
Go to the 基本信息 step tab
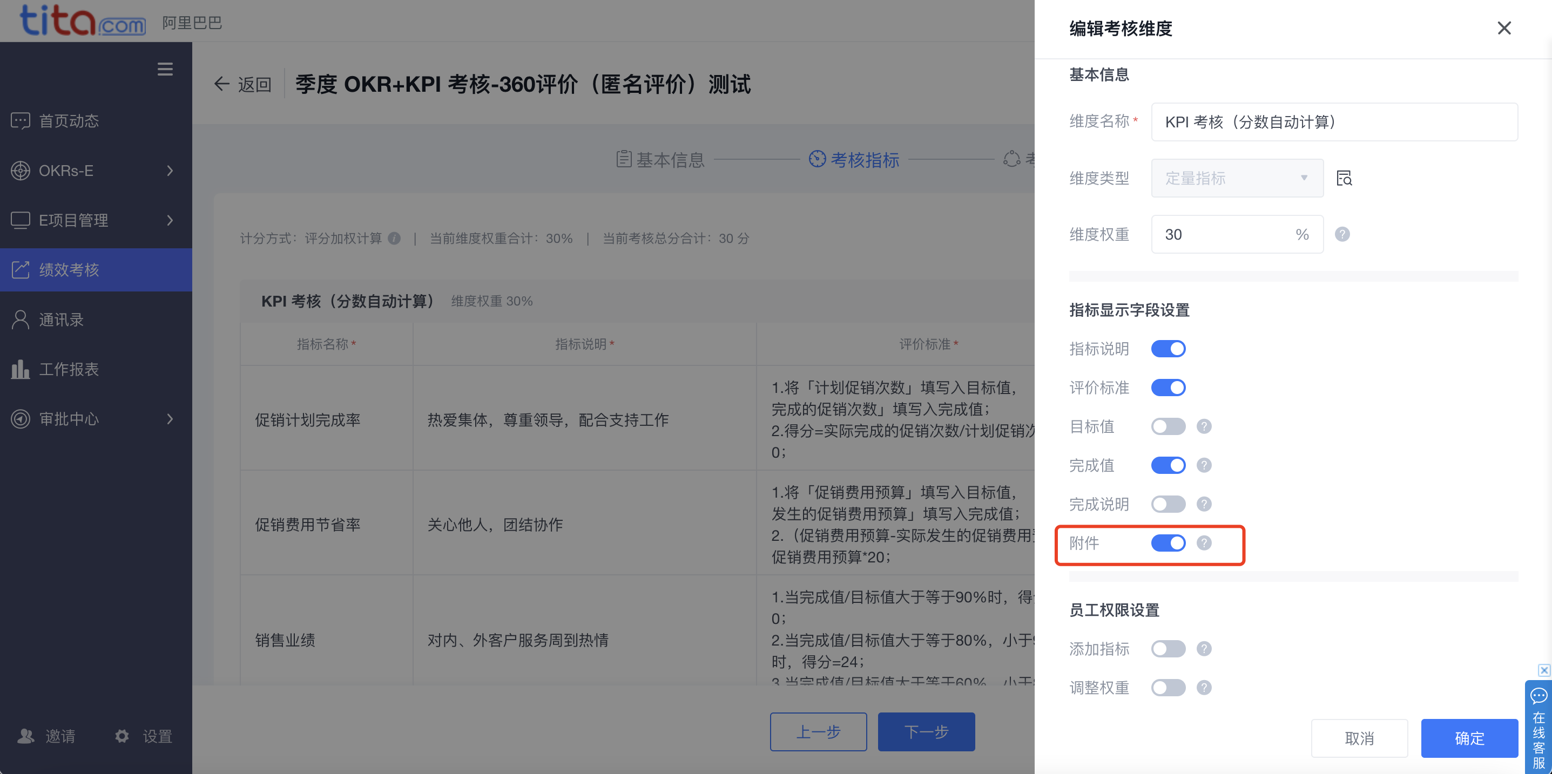pyautogui.click(x=660, y=160)
